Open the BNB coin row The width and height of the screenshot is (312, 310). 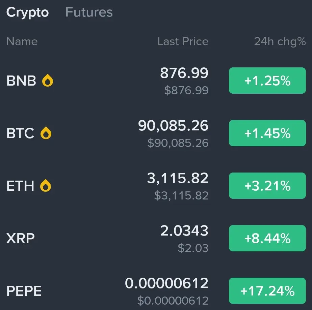(x=156, y=81)
